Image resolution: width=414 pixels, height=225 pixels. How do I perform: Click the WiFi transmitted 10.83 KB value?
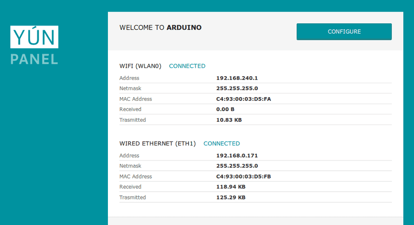(229, 120)
